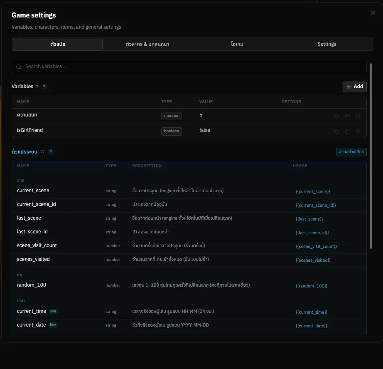Click the vertical scrollbar of the variables list
Viewport: 383px width, 369px height.
[371, 156]
